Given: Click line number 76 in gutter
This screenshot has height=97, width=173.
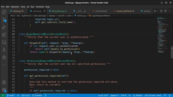Looking at the screenshot, I should [13, 61].
